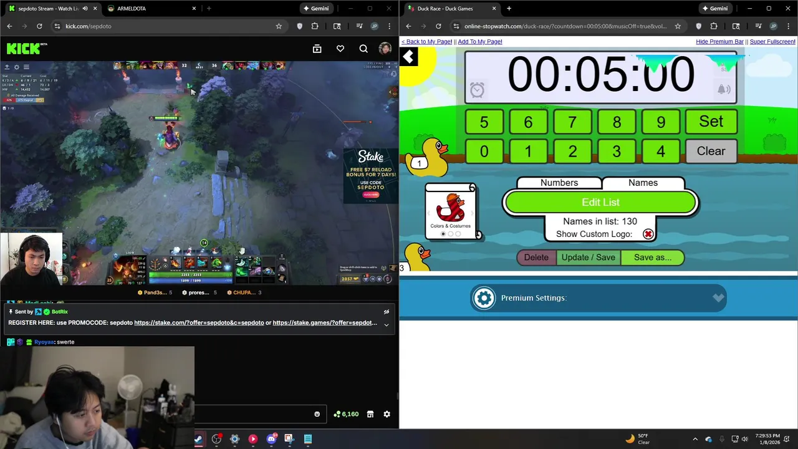Open Chrome menu in Duck Race window
Image resolution: width=798 pixels, height=449 pixels.
point(788,26)
